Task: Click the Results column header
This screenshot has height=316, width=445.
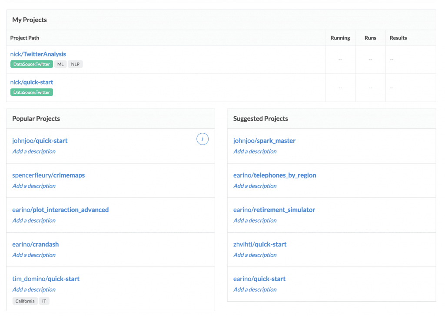Action: tap(398, 38)
